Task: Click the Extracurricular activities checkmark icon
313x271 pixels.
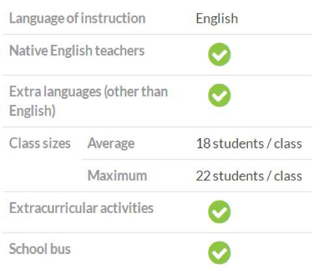Action: [x=219, y=212]
